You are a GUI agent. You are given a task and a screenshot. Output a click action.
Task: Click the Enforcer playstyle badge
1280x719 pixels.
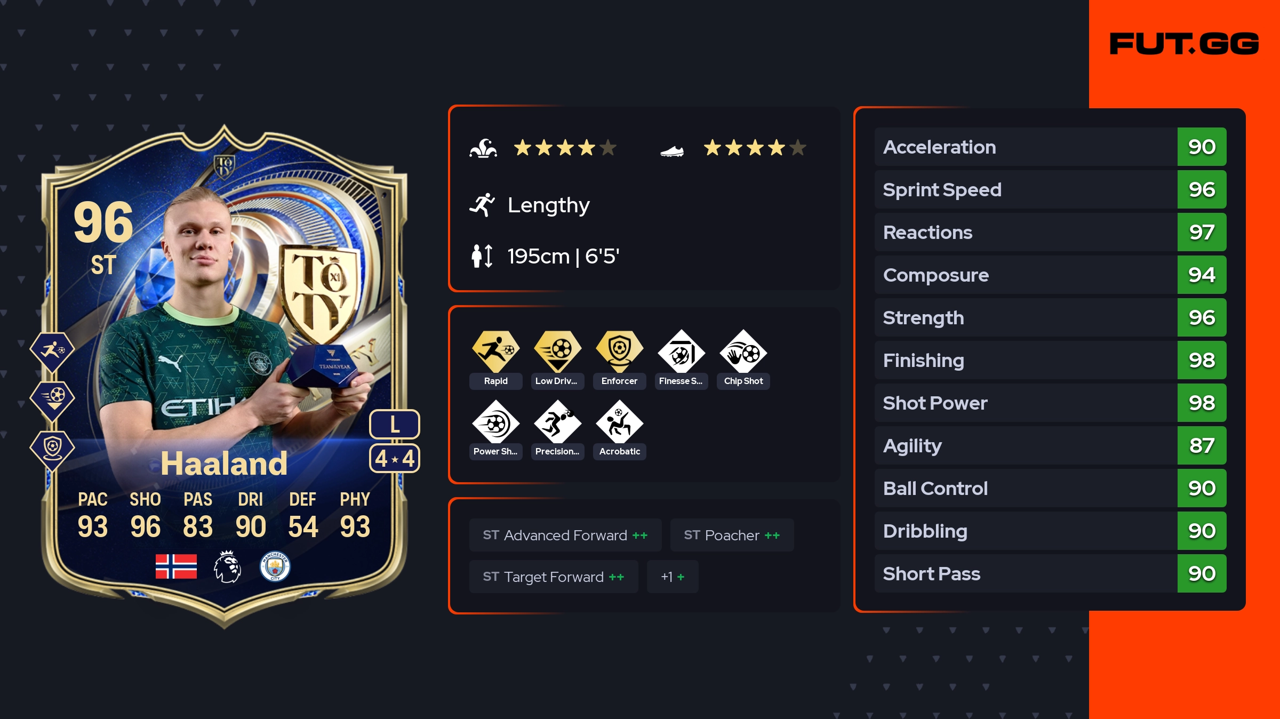tap(620, 351)
